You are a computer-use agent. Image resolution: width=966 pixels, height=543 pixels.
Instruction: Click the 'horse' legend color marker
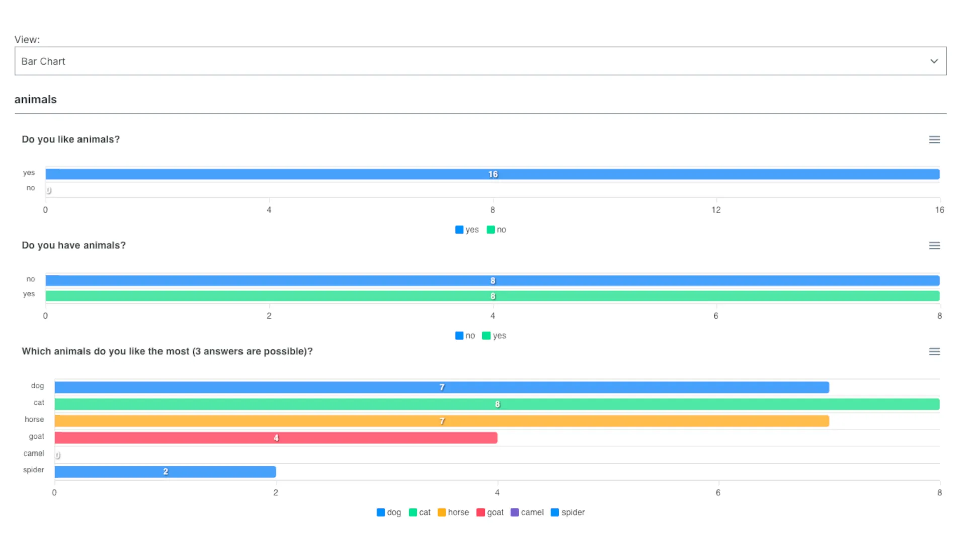point(441,512)
